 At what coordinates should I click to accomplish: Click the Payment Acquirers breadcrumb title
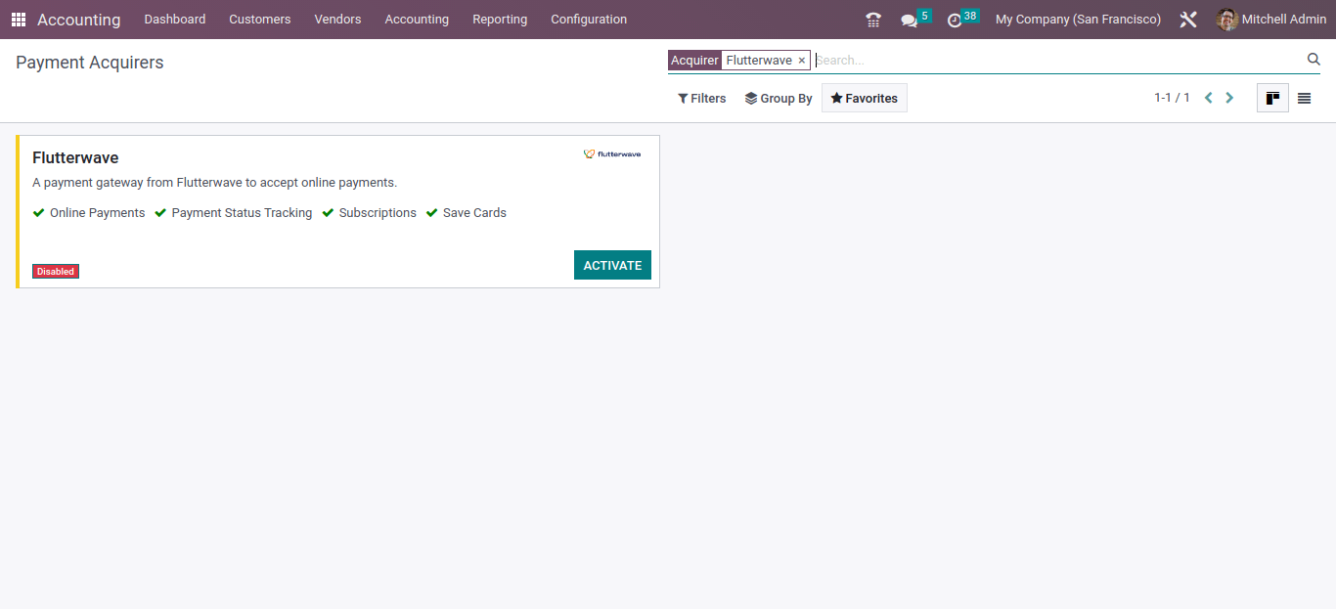pyautogui.click(x=90, y=63)
